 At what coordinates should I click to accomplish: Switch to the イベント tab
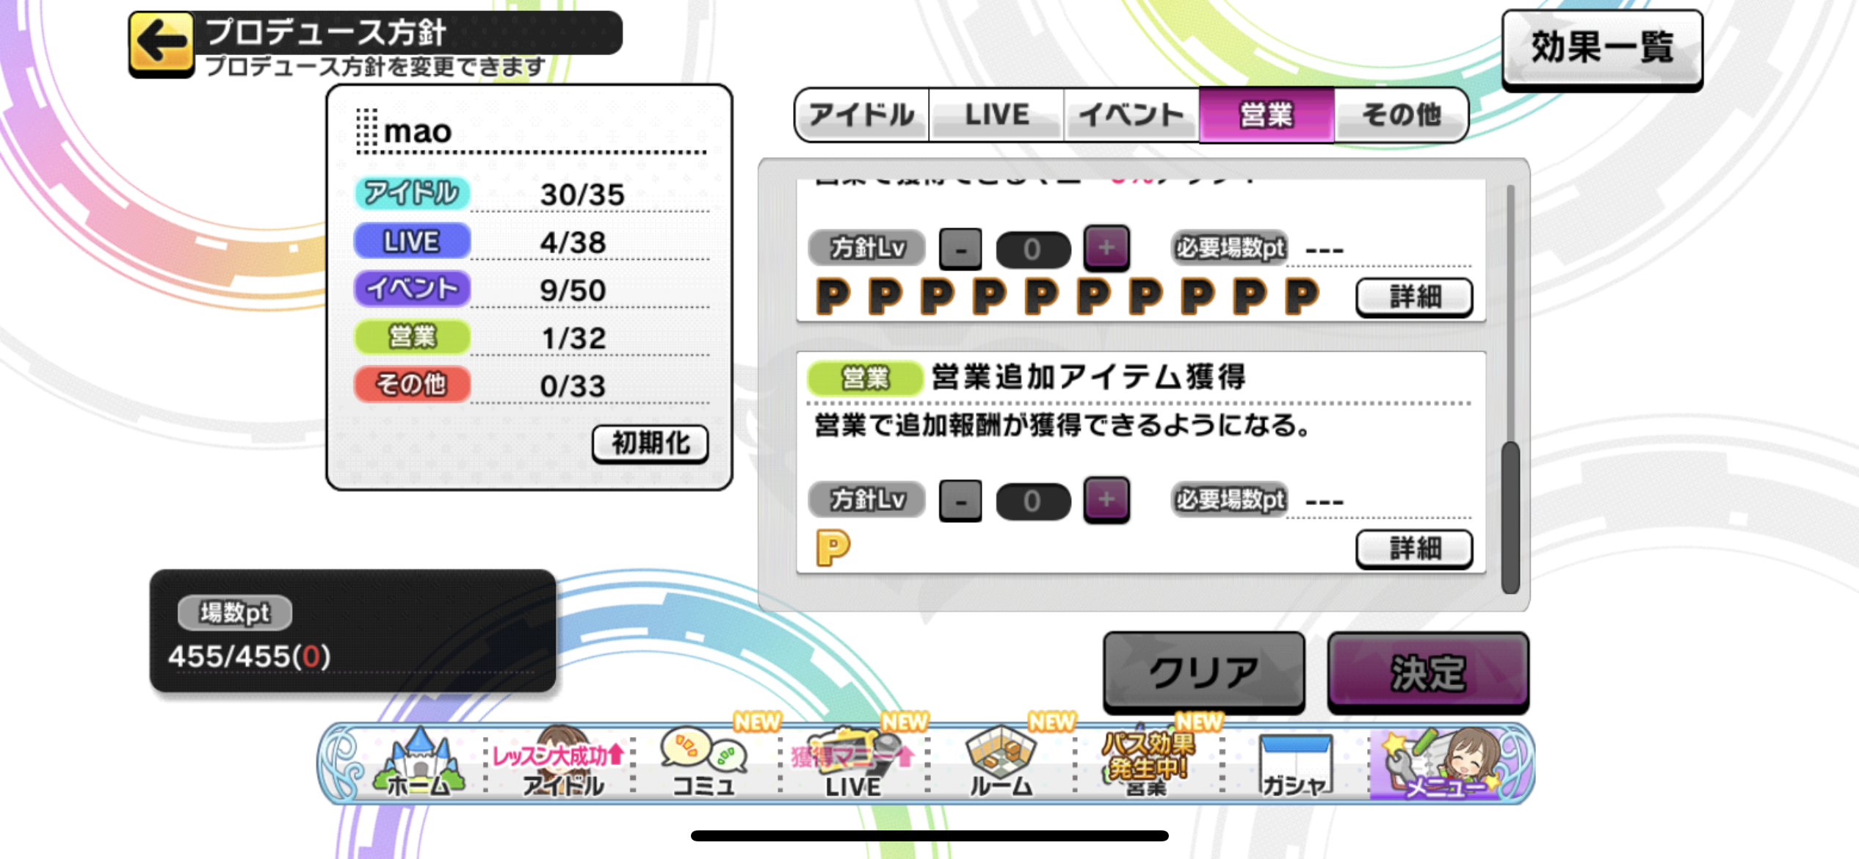pyautogui.click(x=1131, y=115)
